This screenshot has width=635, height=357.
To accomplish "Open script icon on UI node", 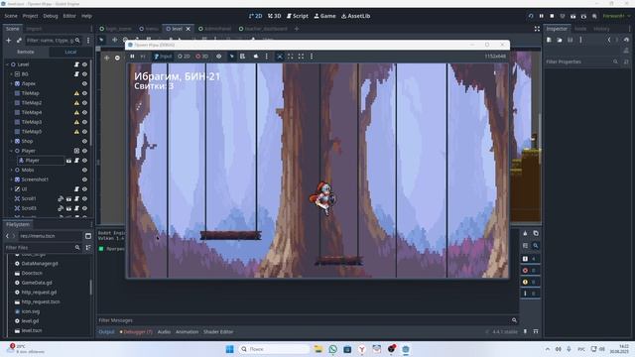I will [76, 189].
